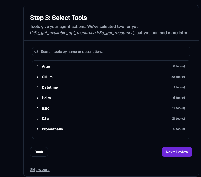The width and height of the screenshot is (201, 177).
Task: Expand Argo using its chevron arrow
Action: coord(38,66)
